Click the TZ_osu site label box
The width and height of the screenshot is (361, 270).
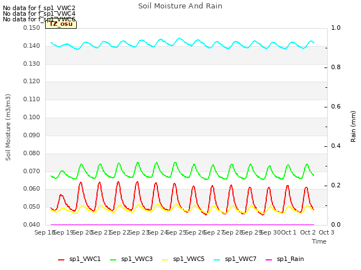click(61, 25)
